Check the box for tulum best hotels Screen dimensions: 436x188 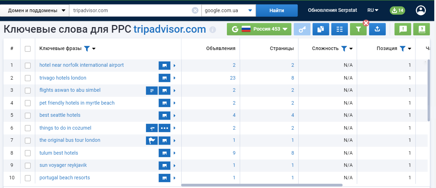(28, 153)
